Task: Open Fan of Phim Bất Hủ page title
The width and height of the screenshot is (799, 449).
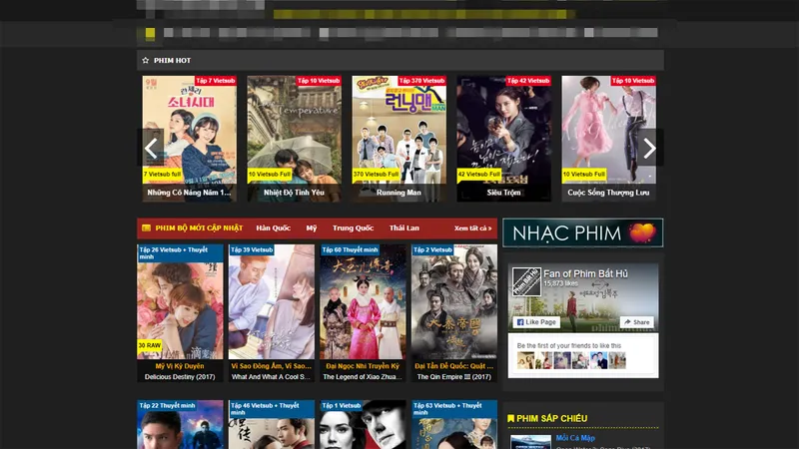Action: click(585, 273)
